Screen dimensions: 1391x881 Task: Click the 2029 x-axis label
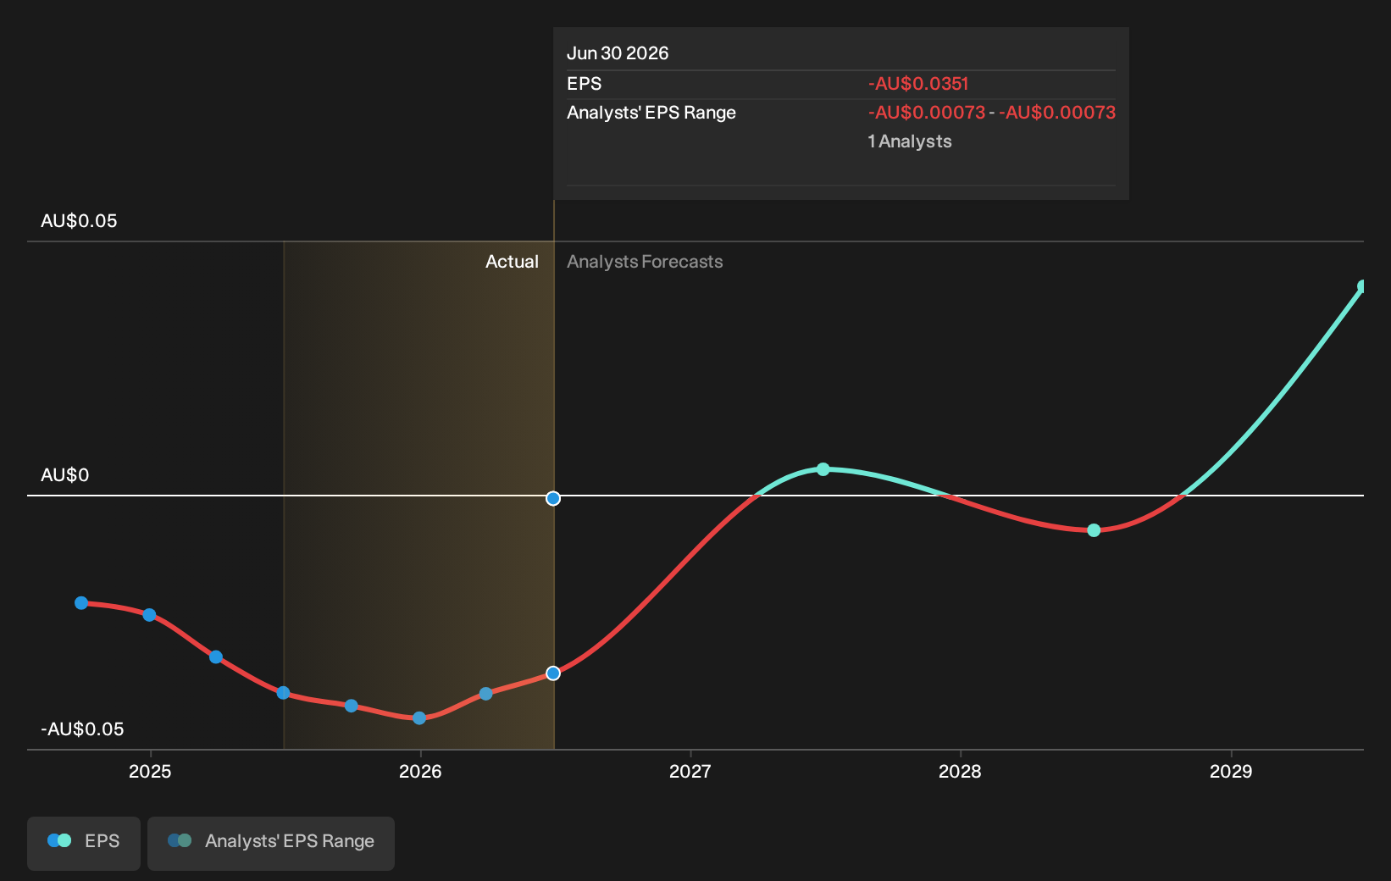1231,771
